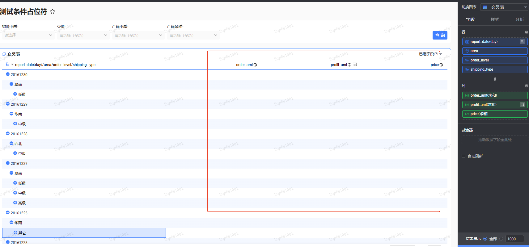The height and width of the screenshot is (247, 529).
Task: Switch to the 样式 tab
Action: coord(495,19)
